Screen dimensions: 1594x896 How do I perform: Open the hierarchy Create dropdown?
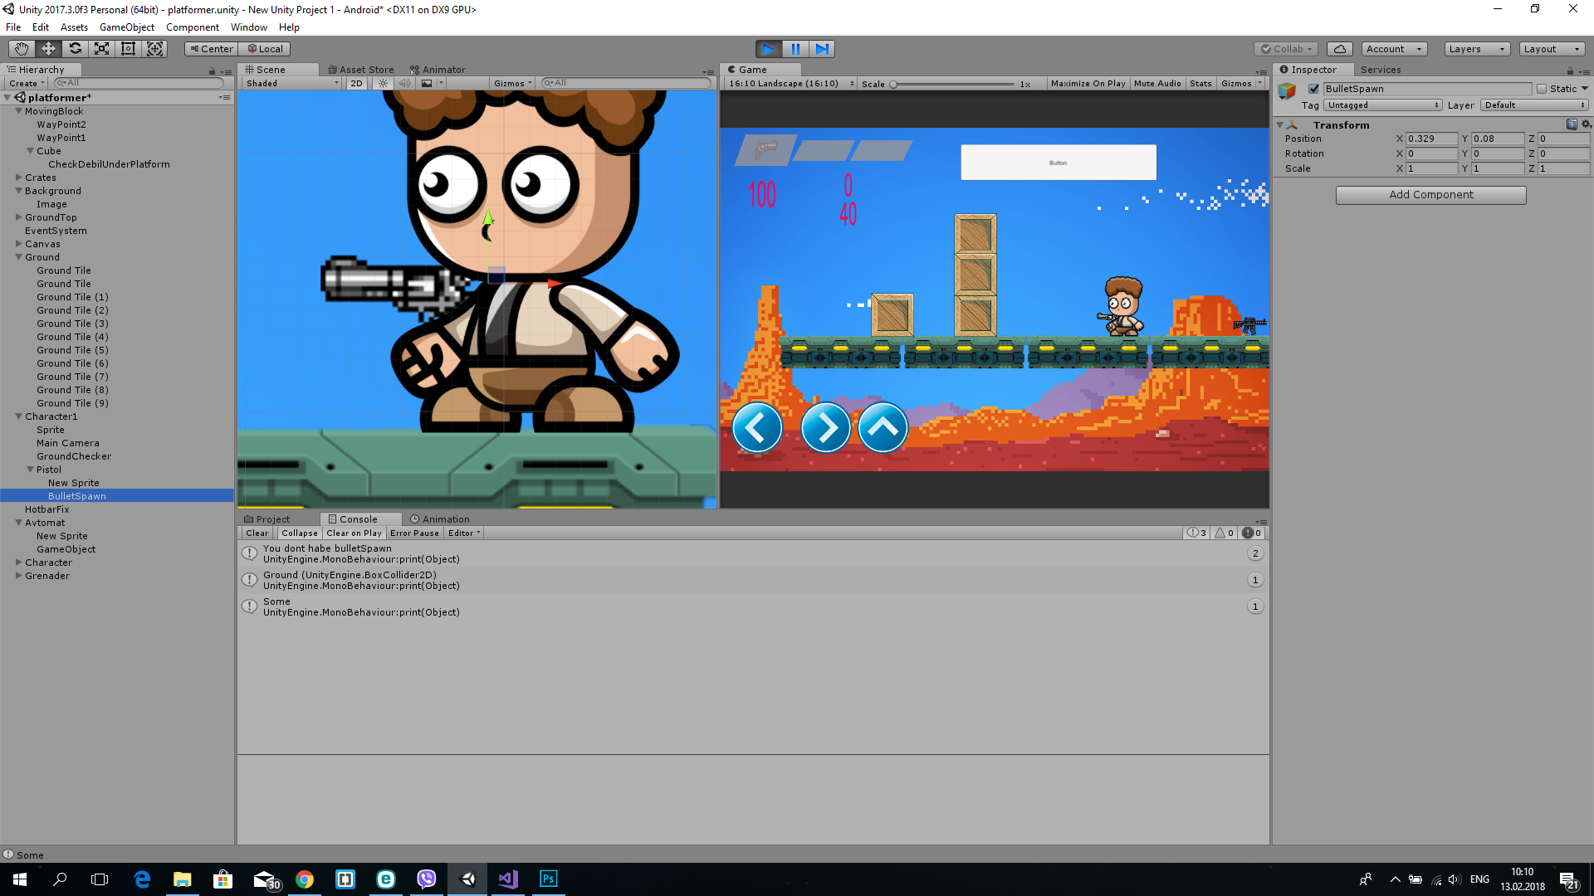(27, 83)
